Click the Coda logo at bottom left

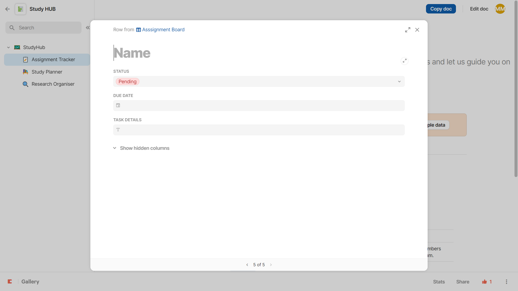(x=10, y=282)
